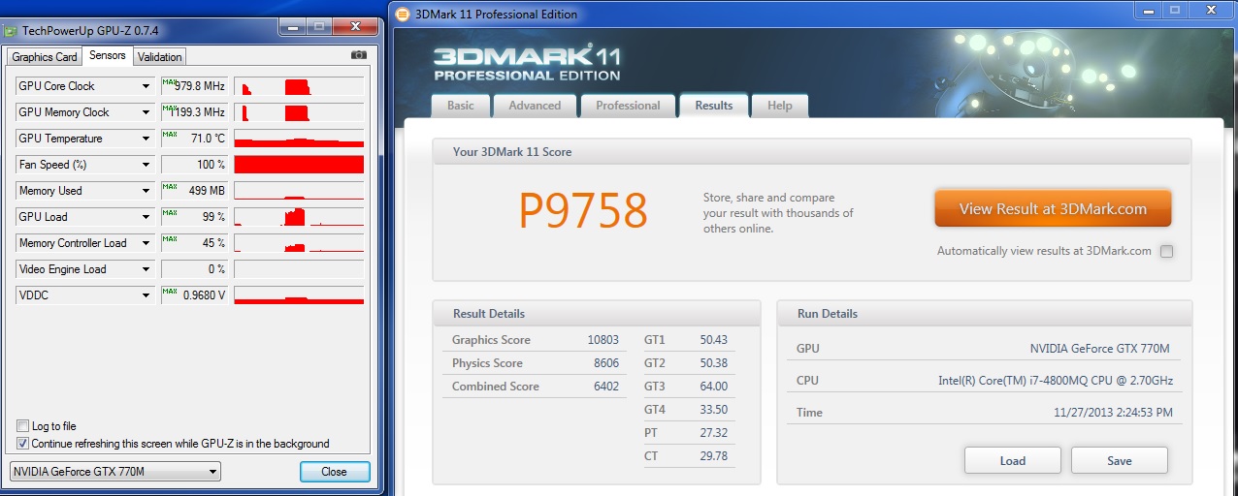
Task: Open the Fan Speed (%) sensor dropdown
Action: (147, 165)
